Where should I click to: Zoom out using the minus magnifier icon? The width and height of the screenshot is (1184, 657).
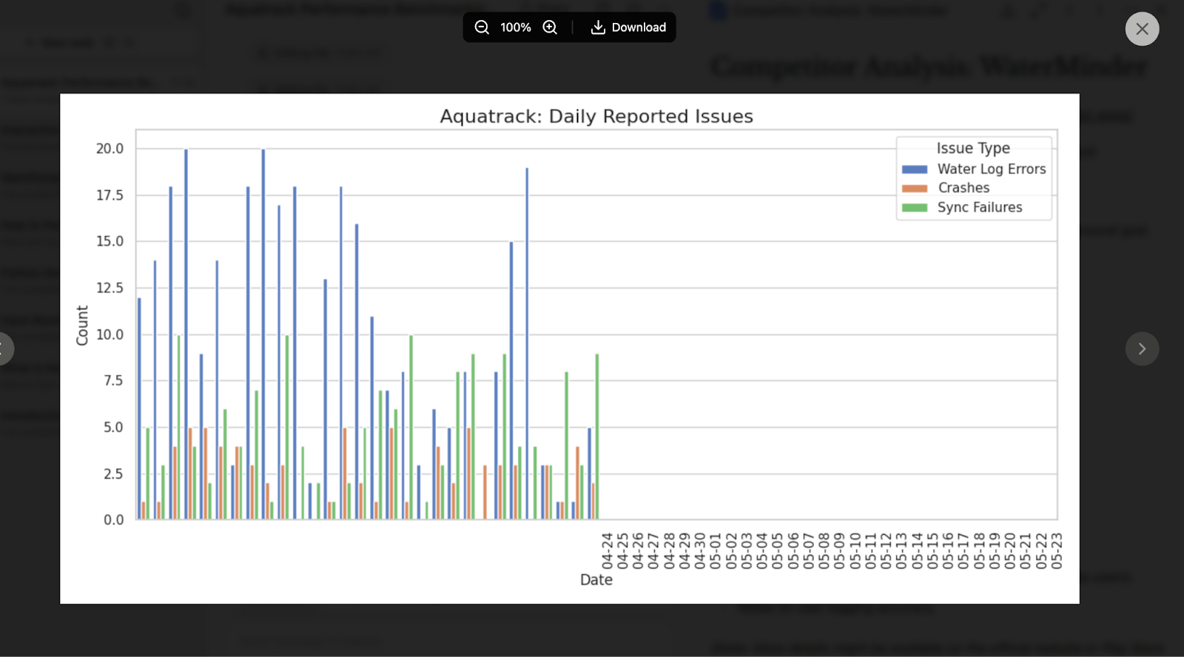pyautogui.click(x=482, y=27)
